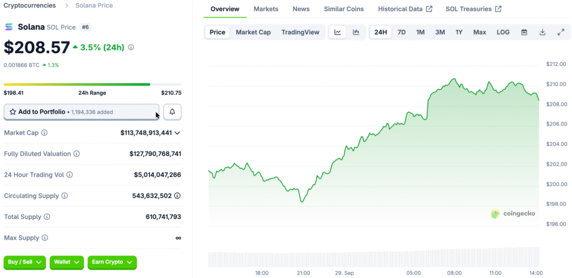The width and height of the screenshot is (572, 278).
Task: Switch to line chart icon
Action: [x=338, y=32]
